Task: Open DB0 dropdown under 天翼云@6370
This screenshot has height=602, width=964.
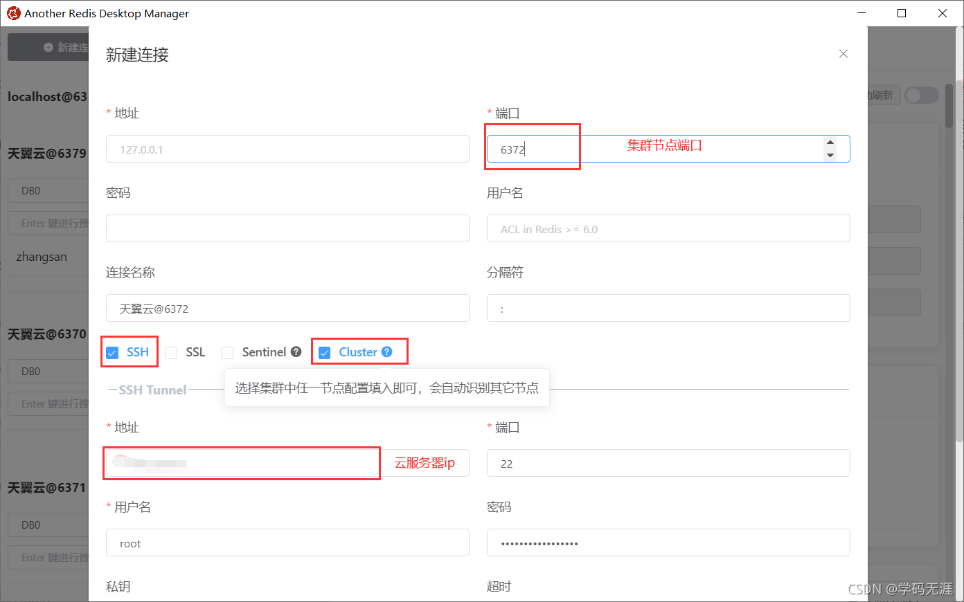Action: pyautogui.click(x=48, y=371)
